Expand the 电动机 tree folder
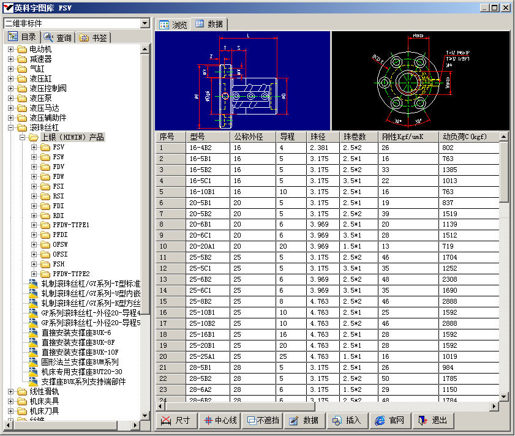Screen dimensions: 515x436 10,49
